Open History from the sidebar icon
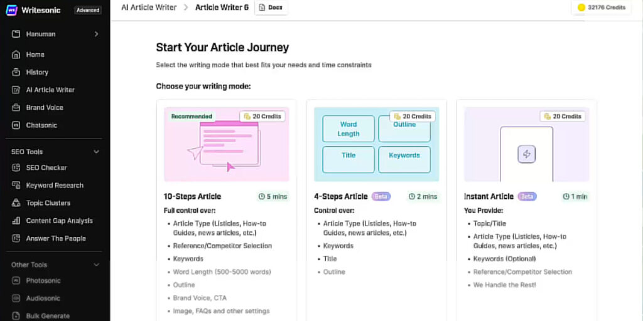Screen dimensions: 643x321 click(x=16, y=72)
